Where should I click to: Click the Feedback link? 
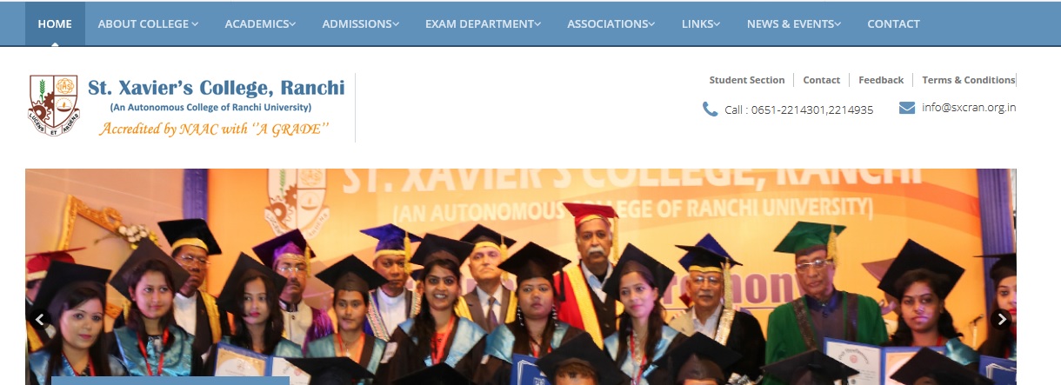click(881, 80)
